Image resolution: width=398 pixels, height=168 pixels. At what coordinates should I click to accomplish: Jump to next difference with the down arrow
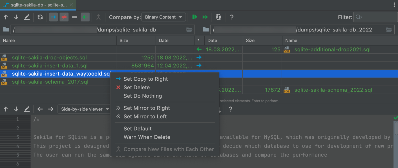16,17
